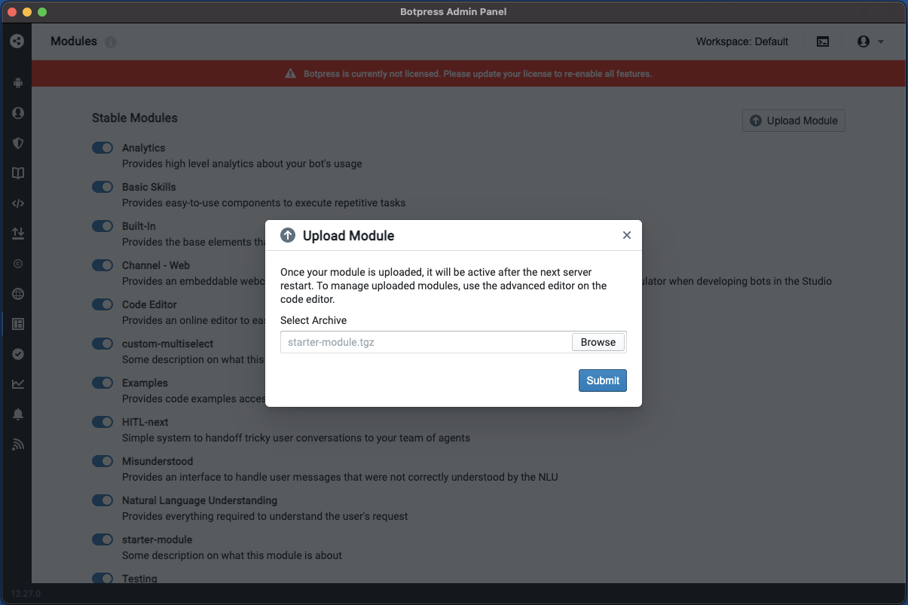The height and width of the screenshot is (605, 908).
Task: Toggle the custom-multiselect module switch
Action: (102, 344)
